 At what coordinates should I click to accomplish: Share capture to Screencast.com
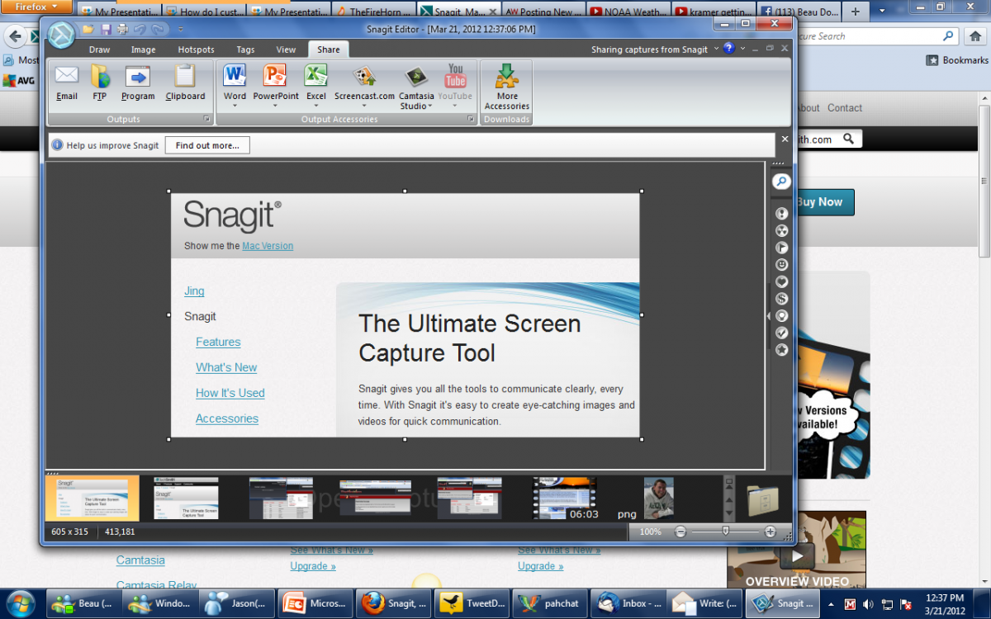coord(364,83)
